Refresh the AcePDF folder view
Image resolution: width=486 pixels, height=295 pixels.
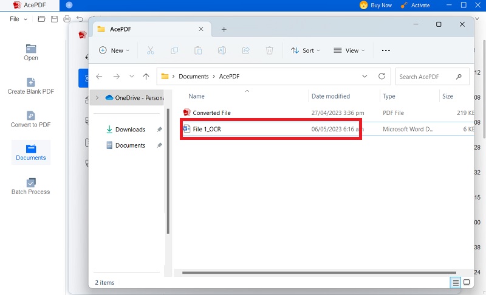(x=382, y=76)
